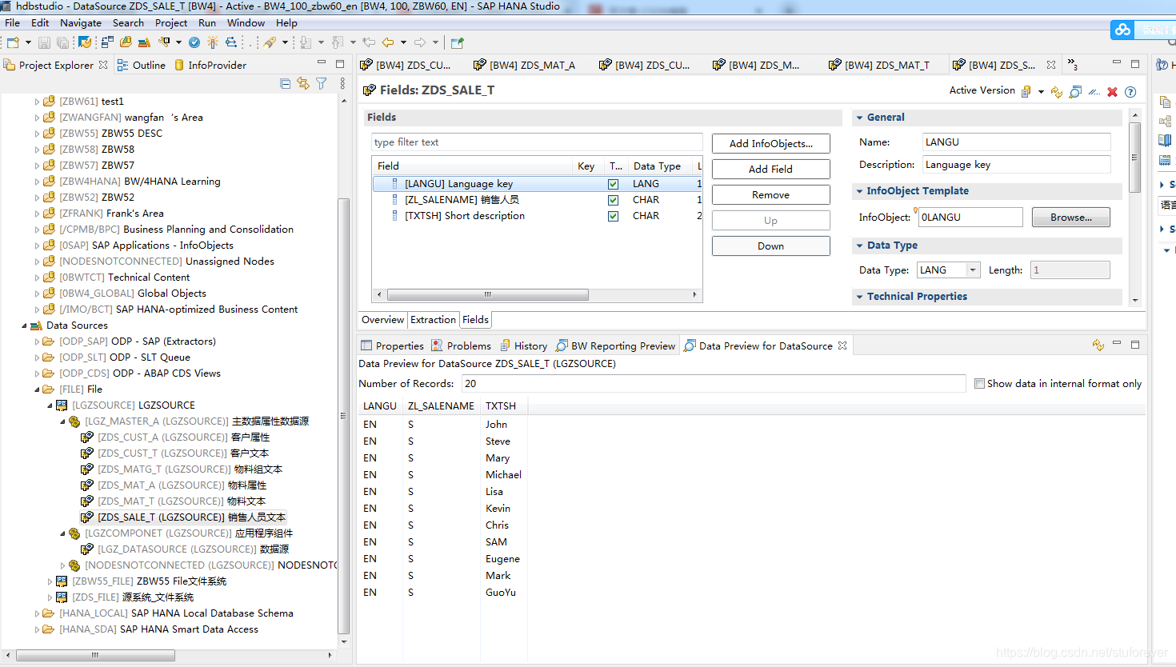Click the filter funnel icon in Project Explorer
Screen dimensions: 1176x667
click(x=322, y=83)
